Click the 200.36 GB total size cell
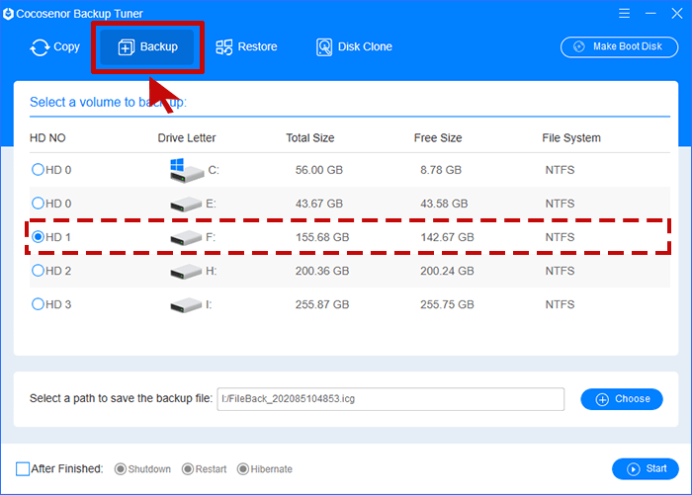Viewport: 692px width, 495px height. [322, 271]
